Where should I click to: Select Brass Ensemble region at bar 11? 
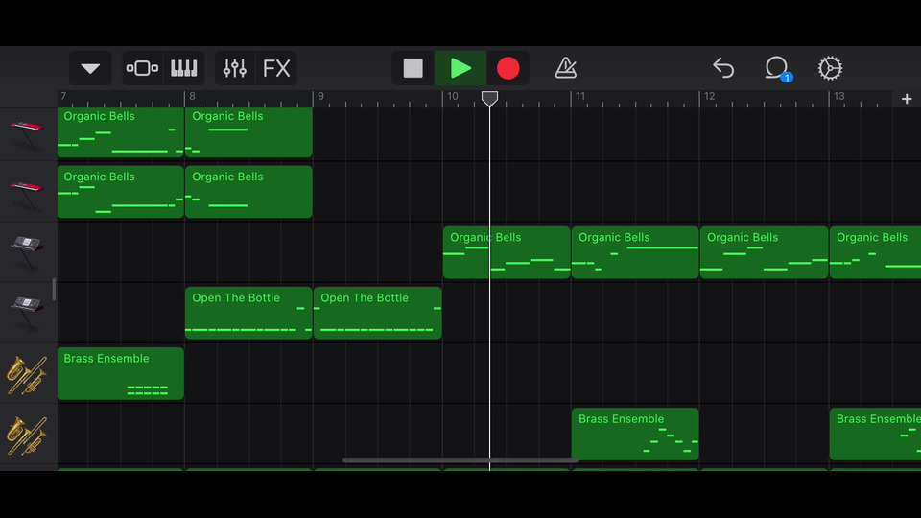pyautogui.click(x=635, y=434)
